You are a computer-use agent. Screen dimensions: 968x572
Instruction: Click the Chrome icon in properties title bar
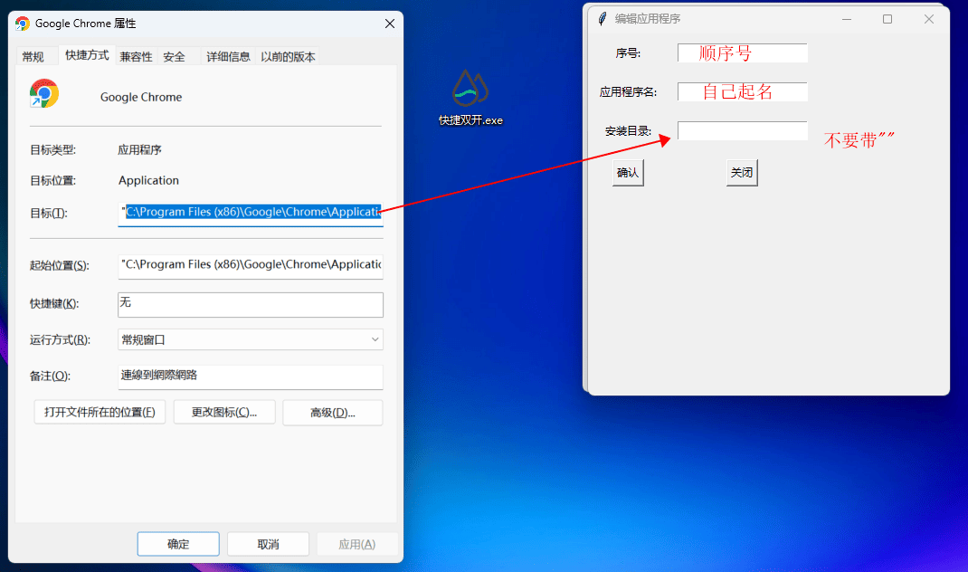click(23, 24)
